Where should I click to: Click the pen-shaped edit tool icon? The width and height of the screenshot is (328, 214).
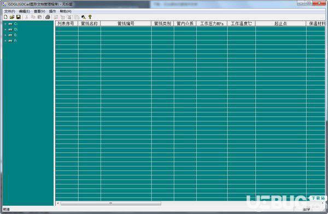pyautogui.click(x=84, y=17)
